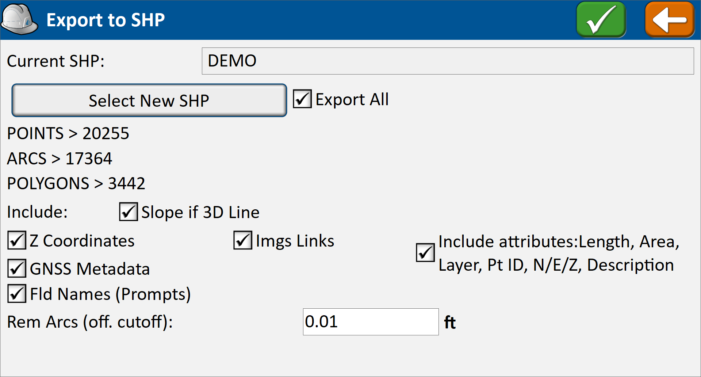Screen dimensions: 701x377
Task: Toggle Imgs Links checkbox
Action: coord(243,240)
